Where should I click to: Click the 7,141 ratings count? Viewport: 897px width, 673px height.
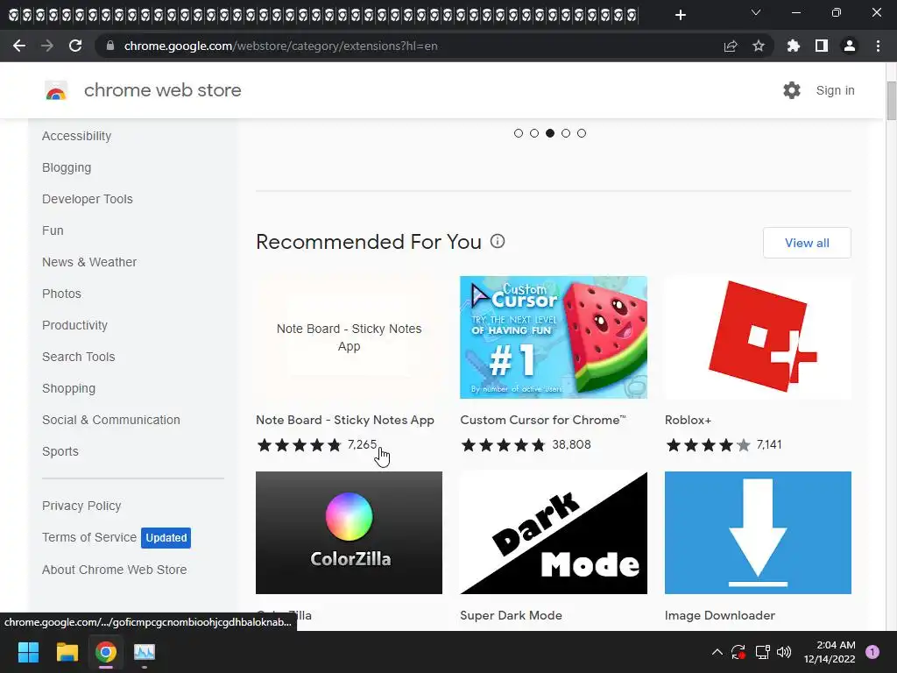click(769, 444)
